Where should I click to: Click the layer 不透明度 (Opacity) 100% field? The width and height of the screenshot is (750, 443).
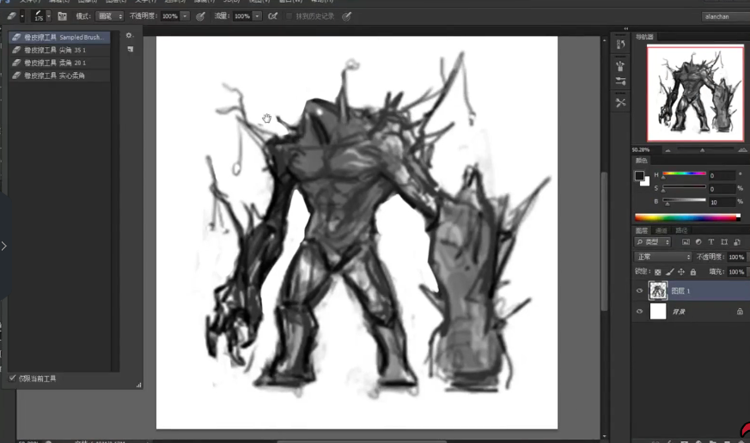(x=736, y=257)
